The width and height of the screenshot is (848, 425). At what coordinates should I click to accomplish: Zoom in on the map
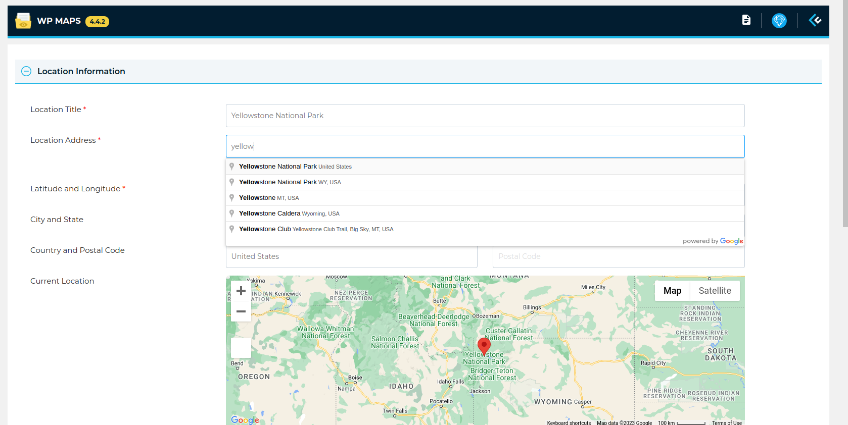coord(241,291)
